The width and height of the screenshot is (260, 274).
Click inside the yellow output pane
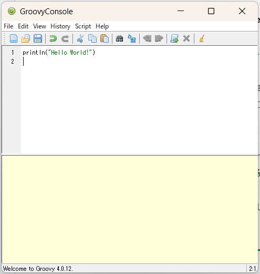[130, 209]
